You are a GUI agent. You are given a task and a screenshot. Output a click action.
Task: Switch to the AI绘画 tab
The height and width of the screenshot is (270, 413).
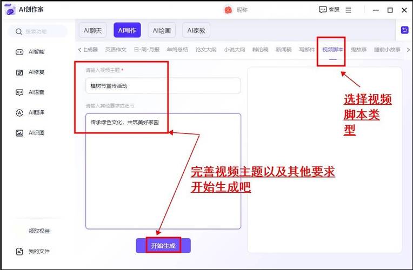162,31
